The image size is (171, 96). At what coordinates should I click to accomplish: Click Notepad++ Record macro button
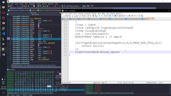point(133,16)
